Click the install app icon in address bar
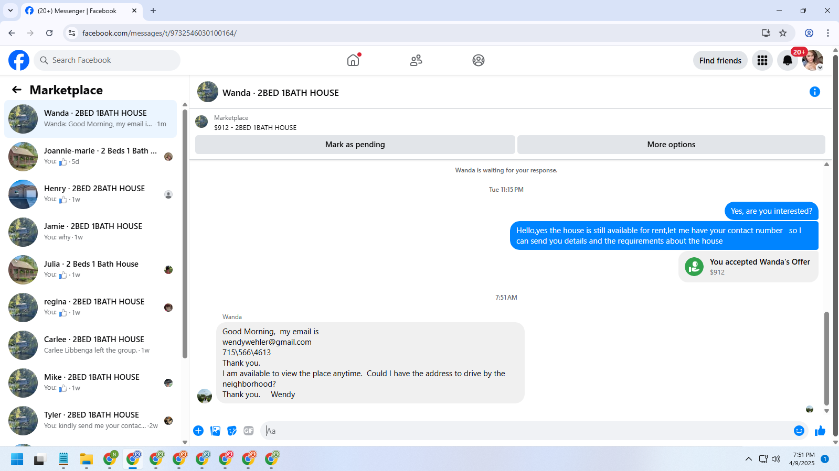The width and height of the screenshot is (839, 471). click(x=766, y=33)
